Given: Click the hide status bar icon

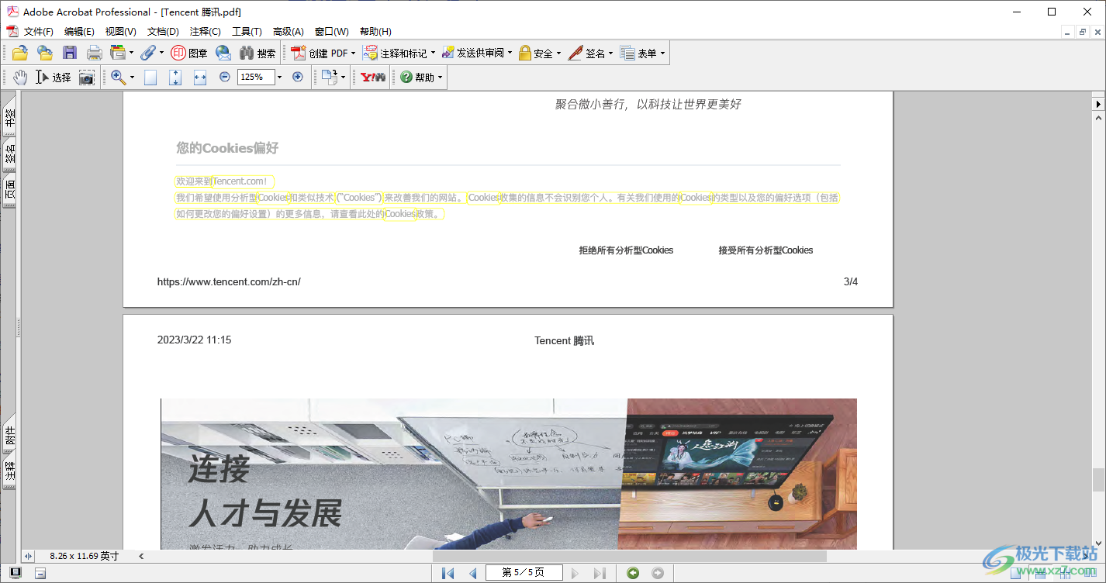Looking at the screenshot, I should pyautogui.click(x=40, y=573).
